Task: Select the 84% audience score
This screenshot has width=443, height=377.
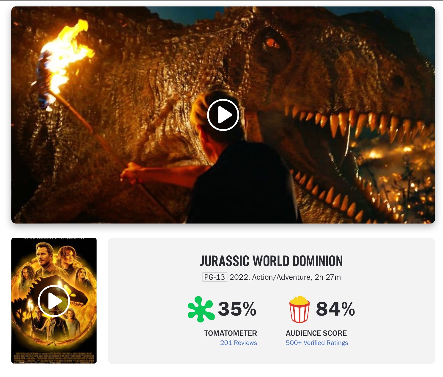Action: pos(335,309)
